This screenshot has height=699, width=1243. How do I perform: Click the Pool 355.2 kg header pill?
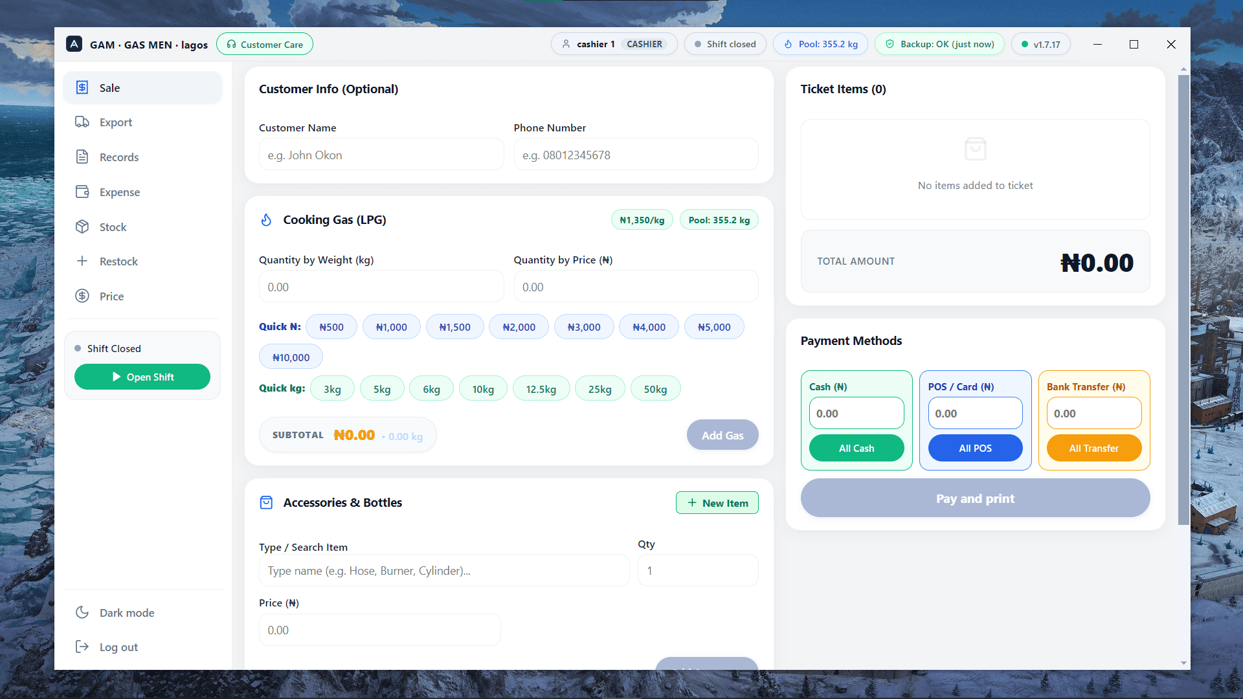(820, 44)
